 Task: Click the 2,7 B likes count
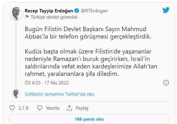(x=23, y=108)
